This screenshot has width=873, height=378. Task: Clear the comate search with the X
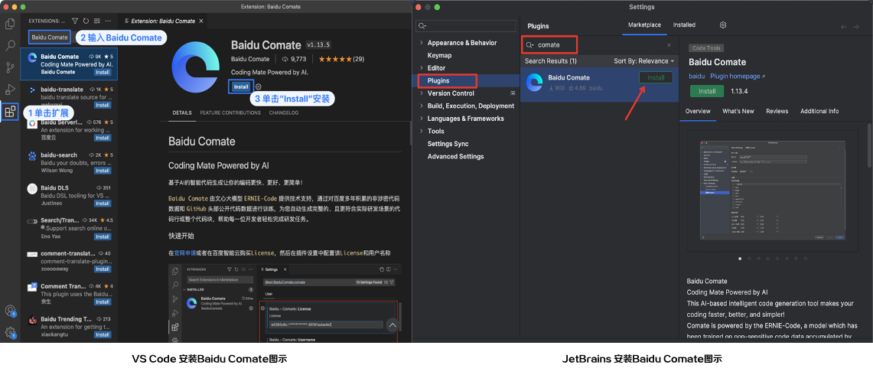pyautogui.click(x=669, y=45)
